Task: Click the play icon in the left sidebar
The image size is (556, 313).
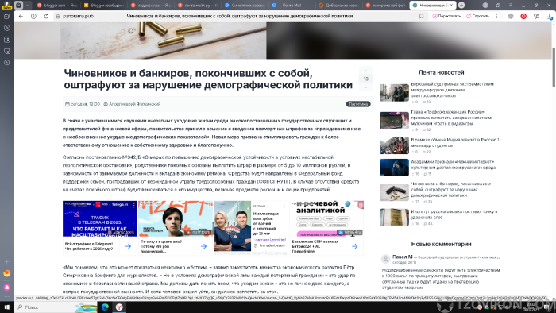Action: pos(6,28)
